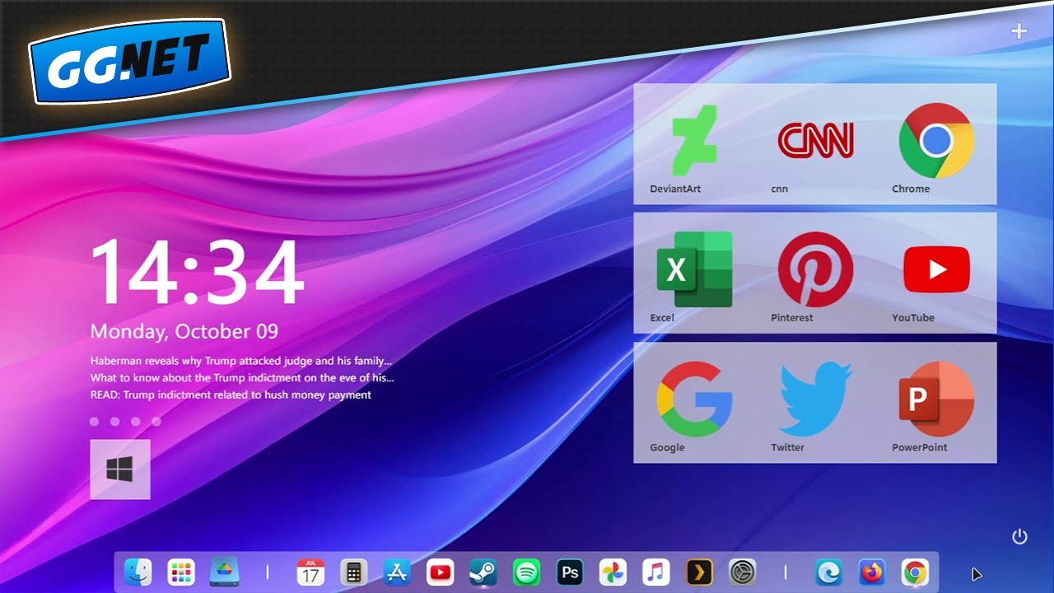This screenshot has height=593, width=1054.
Task: Launch the PowerPoint tile
Action: click(936, 403)
